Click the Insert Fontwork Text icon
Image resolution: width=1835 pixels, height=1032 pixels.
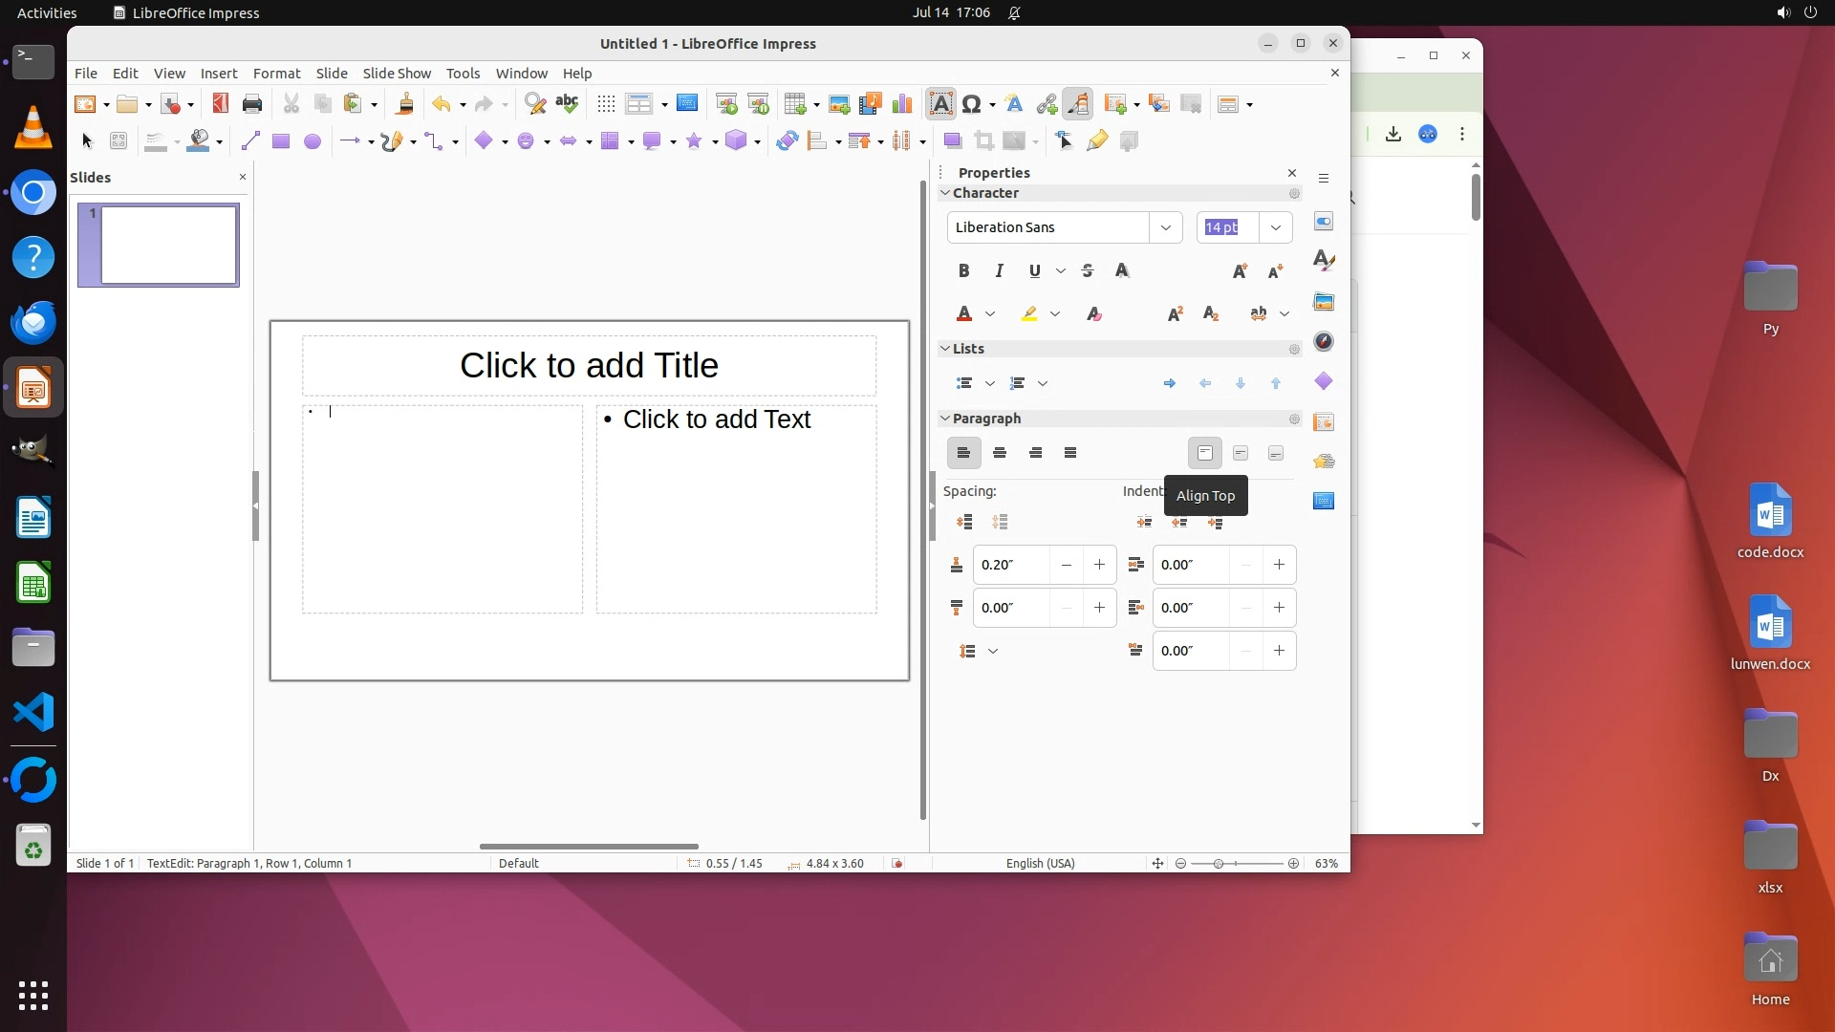click(x=1014, y=104)
